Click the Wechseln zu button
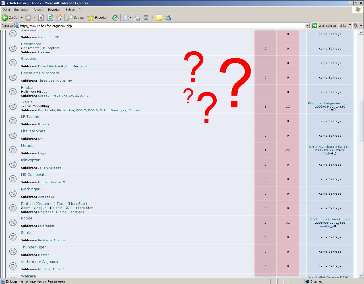The image size is (364, 284). point(324,26)
